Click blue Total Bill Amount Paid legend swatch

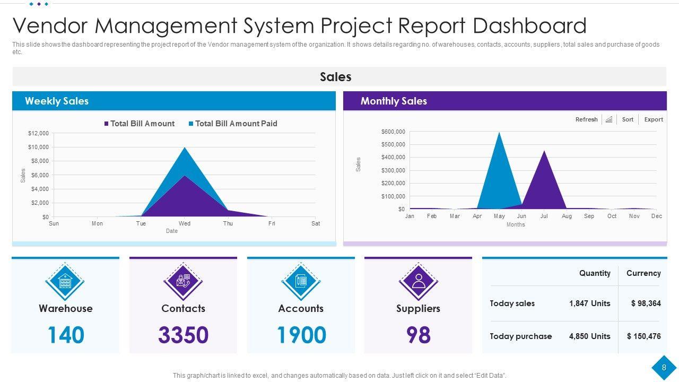click(x=191, y=124)
